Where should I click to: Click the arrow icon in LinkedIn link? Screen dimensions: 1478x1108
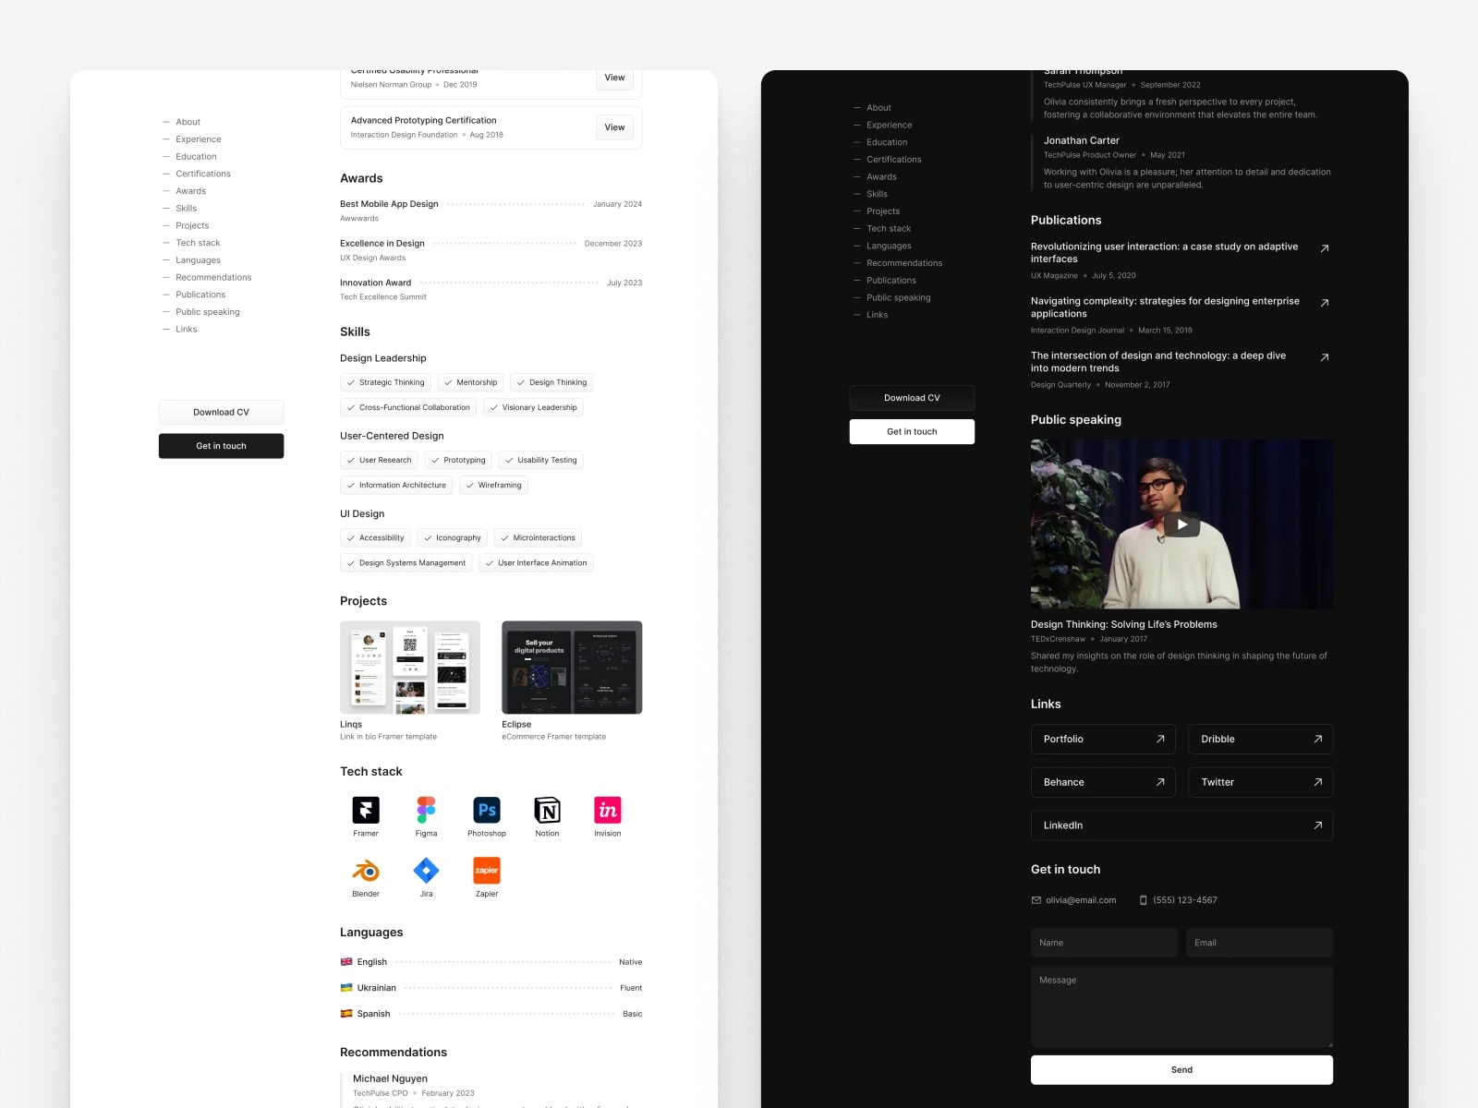[1318, 825]
